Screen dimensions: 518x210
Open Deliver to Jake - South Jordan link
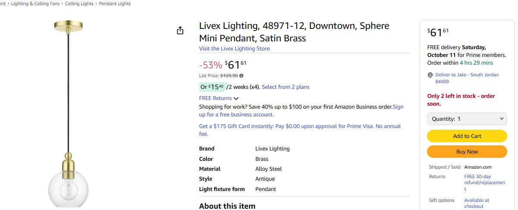click(467, 78)
